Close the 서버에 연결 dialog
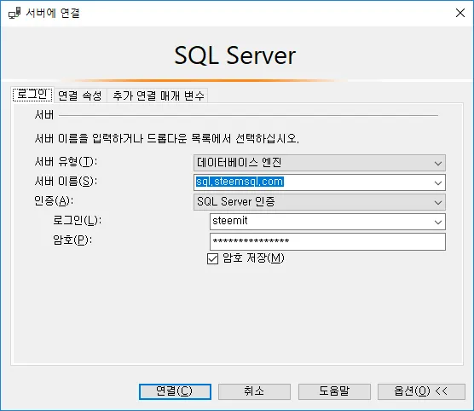Image resolution: width=474 pixels, height=411 pixels. 460,13
